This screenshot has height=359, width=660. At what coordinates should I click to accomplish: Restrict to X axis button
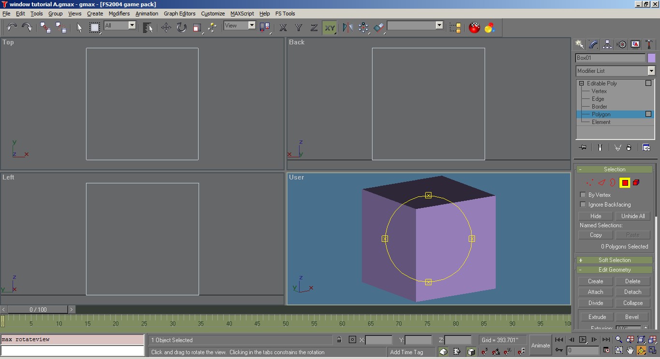click(283, 28)
